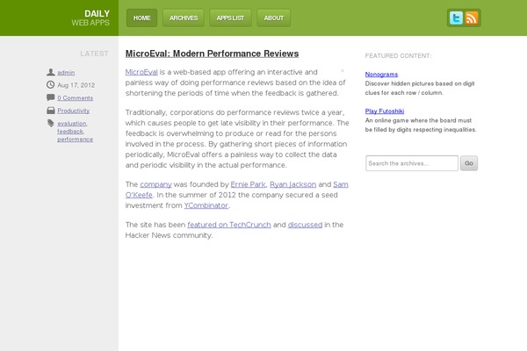The height and width of the screenshot is (351, 527).
Task: Click the Aug 17, 2012 date text
Action: (x=76, y=85)
